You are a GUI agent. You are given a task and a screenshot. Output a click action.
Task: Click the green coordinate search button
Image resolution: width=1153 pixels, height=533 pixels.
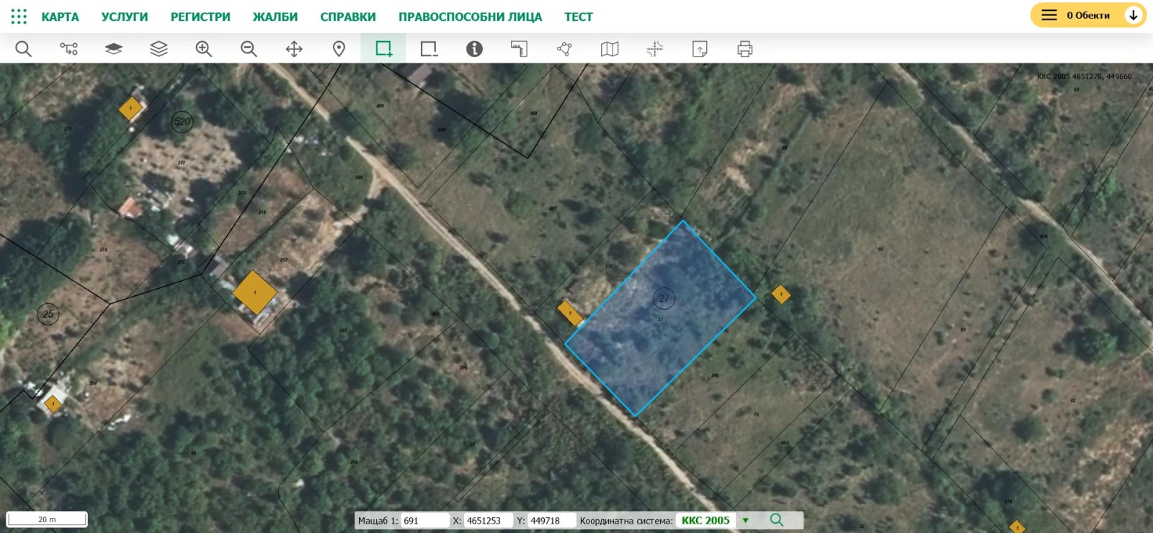776,520
